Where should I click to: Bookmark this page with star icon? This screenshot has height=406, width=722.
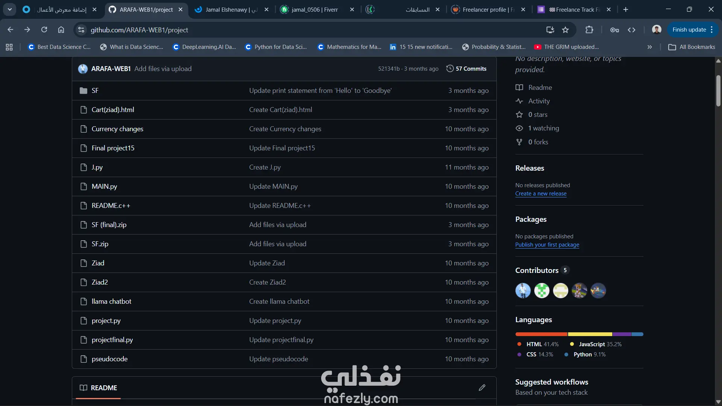coord(565,30)
